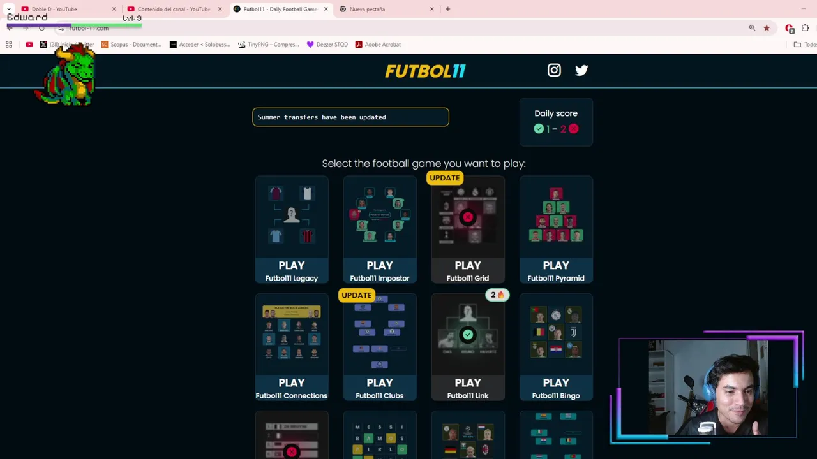Image resolution: width=817 pixels, height=459 pixels.
Task: Play Futbol11 Clubs game
Action: coord(380,347)
